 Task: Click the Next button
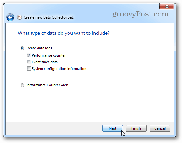(113, 128)
